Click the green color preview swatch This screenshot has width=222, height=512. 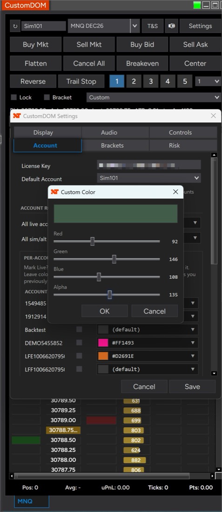(x=115, y=214)
